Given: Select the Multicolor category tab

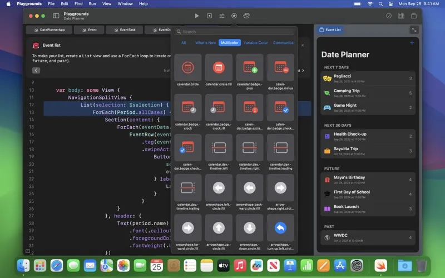Looking at the screenshot, I should point(230,43).
